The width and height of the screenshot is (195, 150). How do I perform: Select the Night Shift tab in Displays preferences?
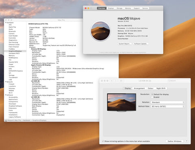tap(161, 88)
